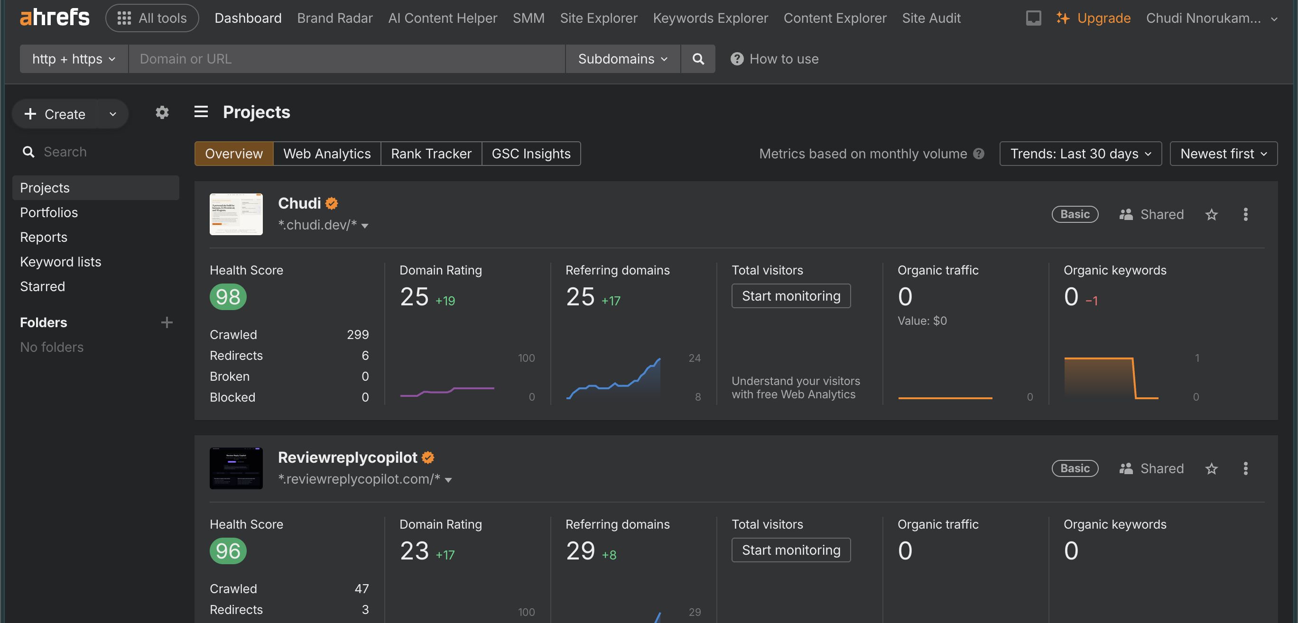
Task: Open Keywords Explorer
Action: [711, 18]
